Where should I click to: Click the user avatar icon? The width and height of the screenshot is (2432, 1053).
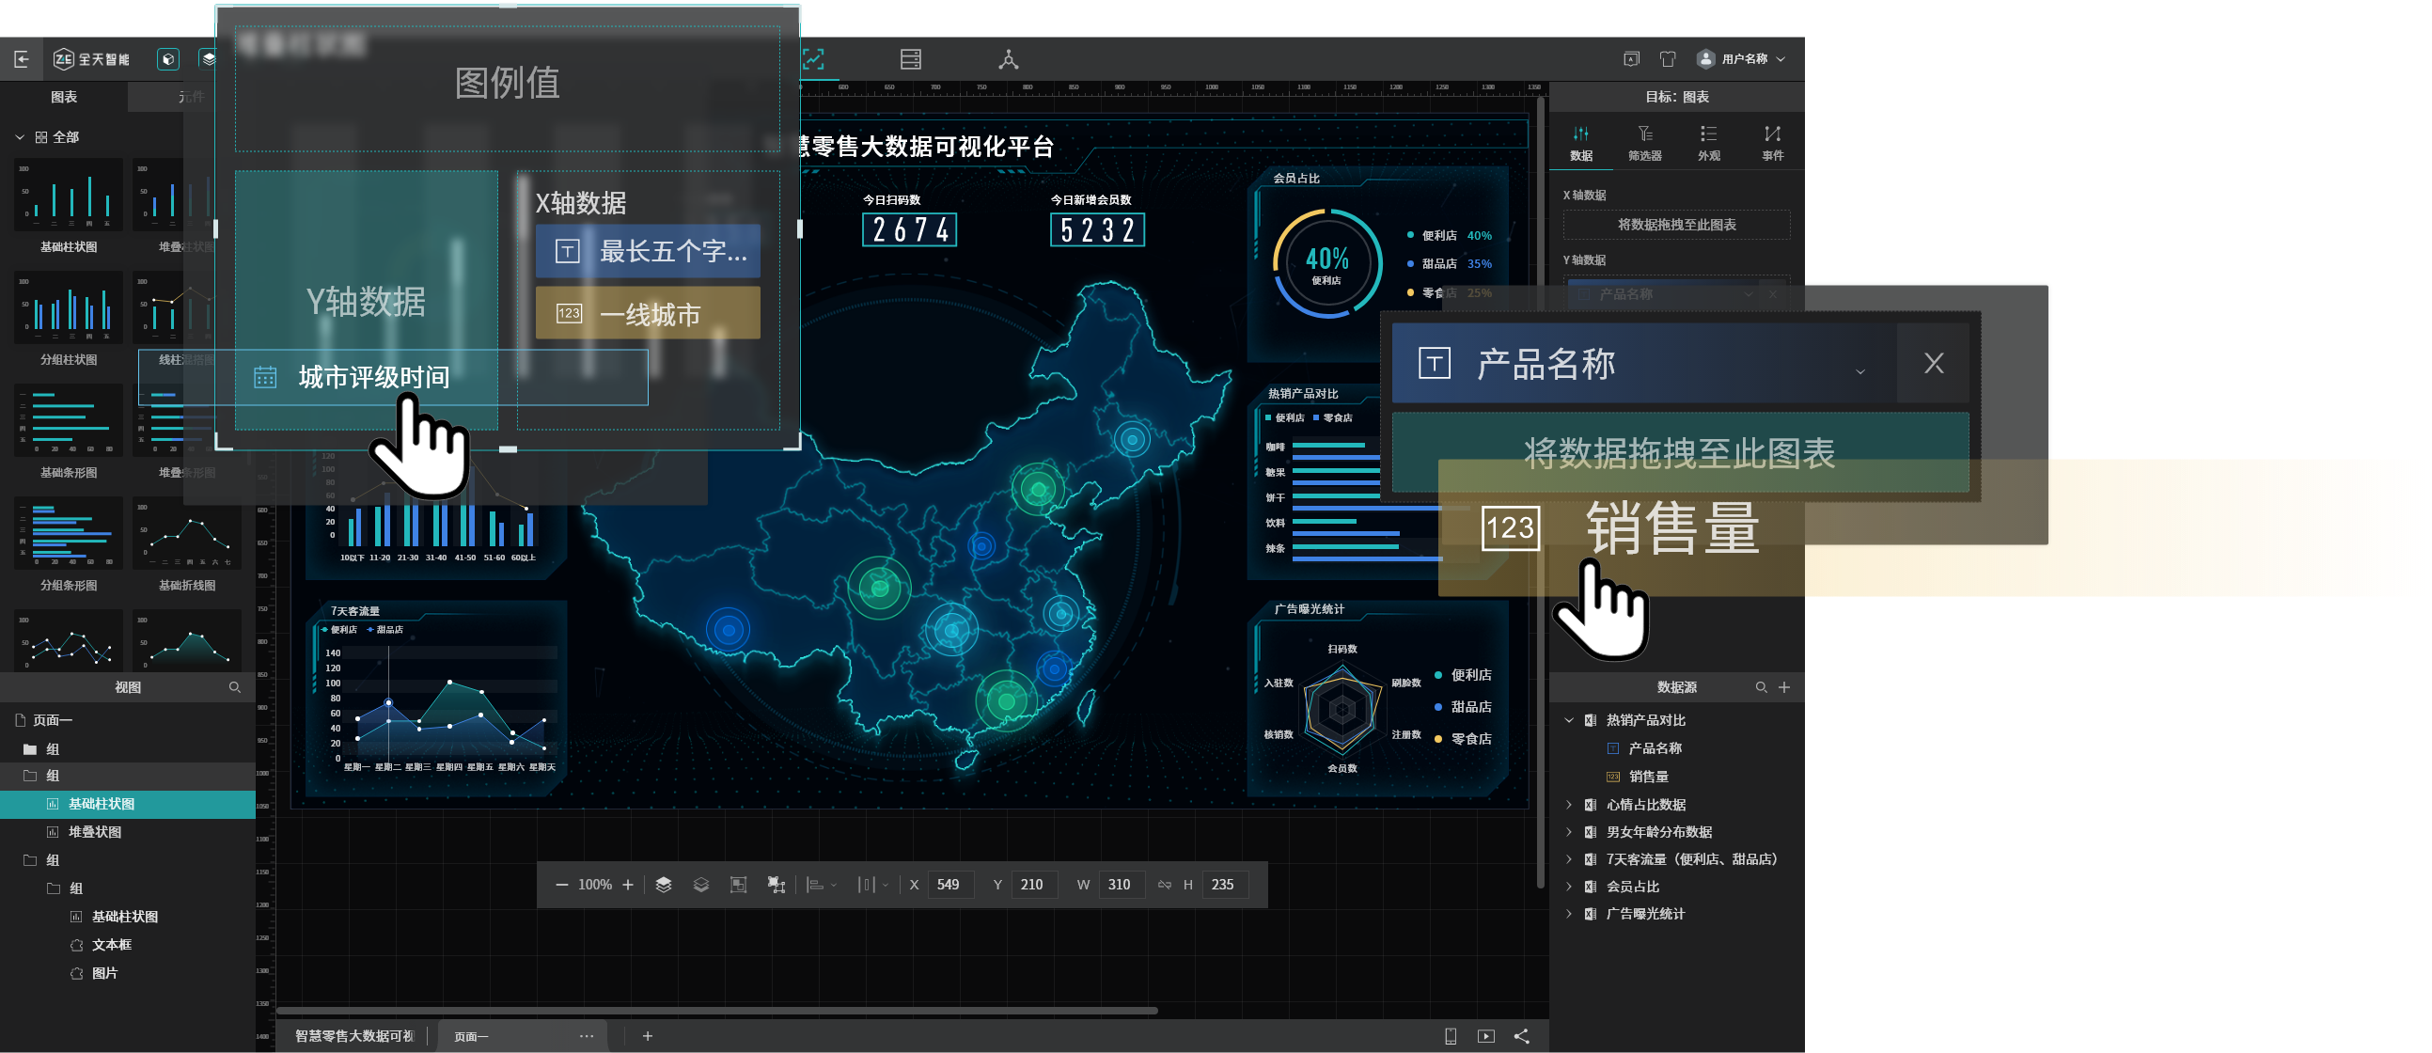point(1706,58)
